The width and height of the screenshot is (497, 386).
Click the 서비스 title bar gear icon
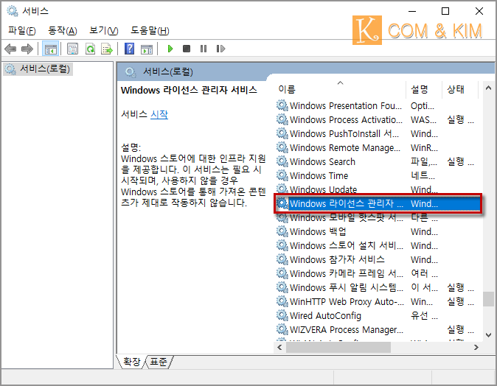pyautogui.click(x=13, y=11)
